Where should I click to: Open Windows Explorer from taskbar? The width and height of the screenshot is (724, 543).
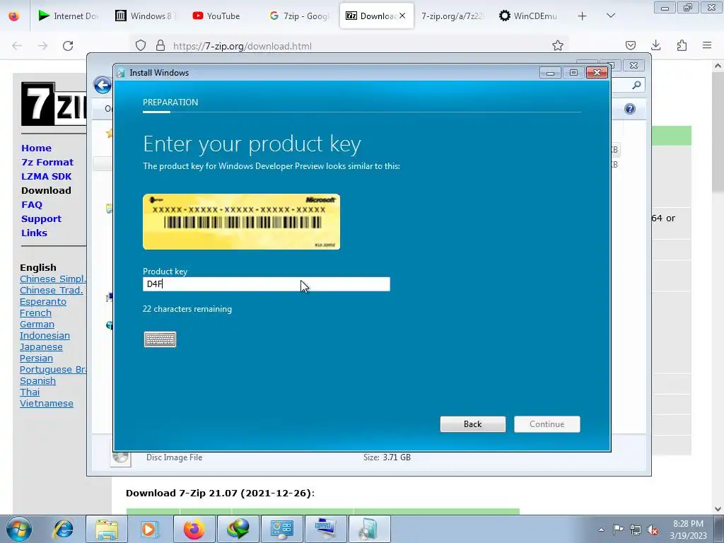[x=107, y=529]
